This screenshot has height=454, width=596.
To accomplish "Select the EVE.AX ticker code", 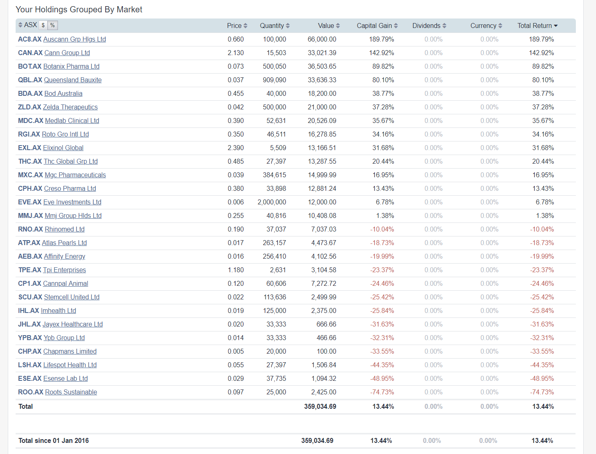I will click(30, 202).
